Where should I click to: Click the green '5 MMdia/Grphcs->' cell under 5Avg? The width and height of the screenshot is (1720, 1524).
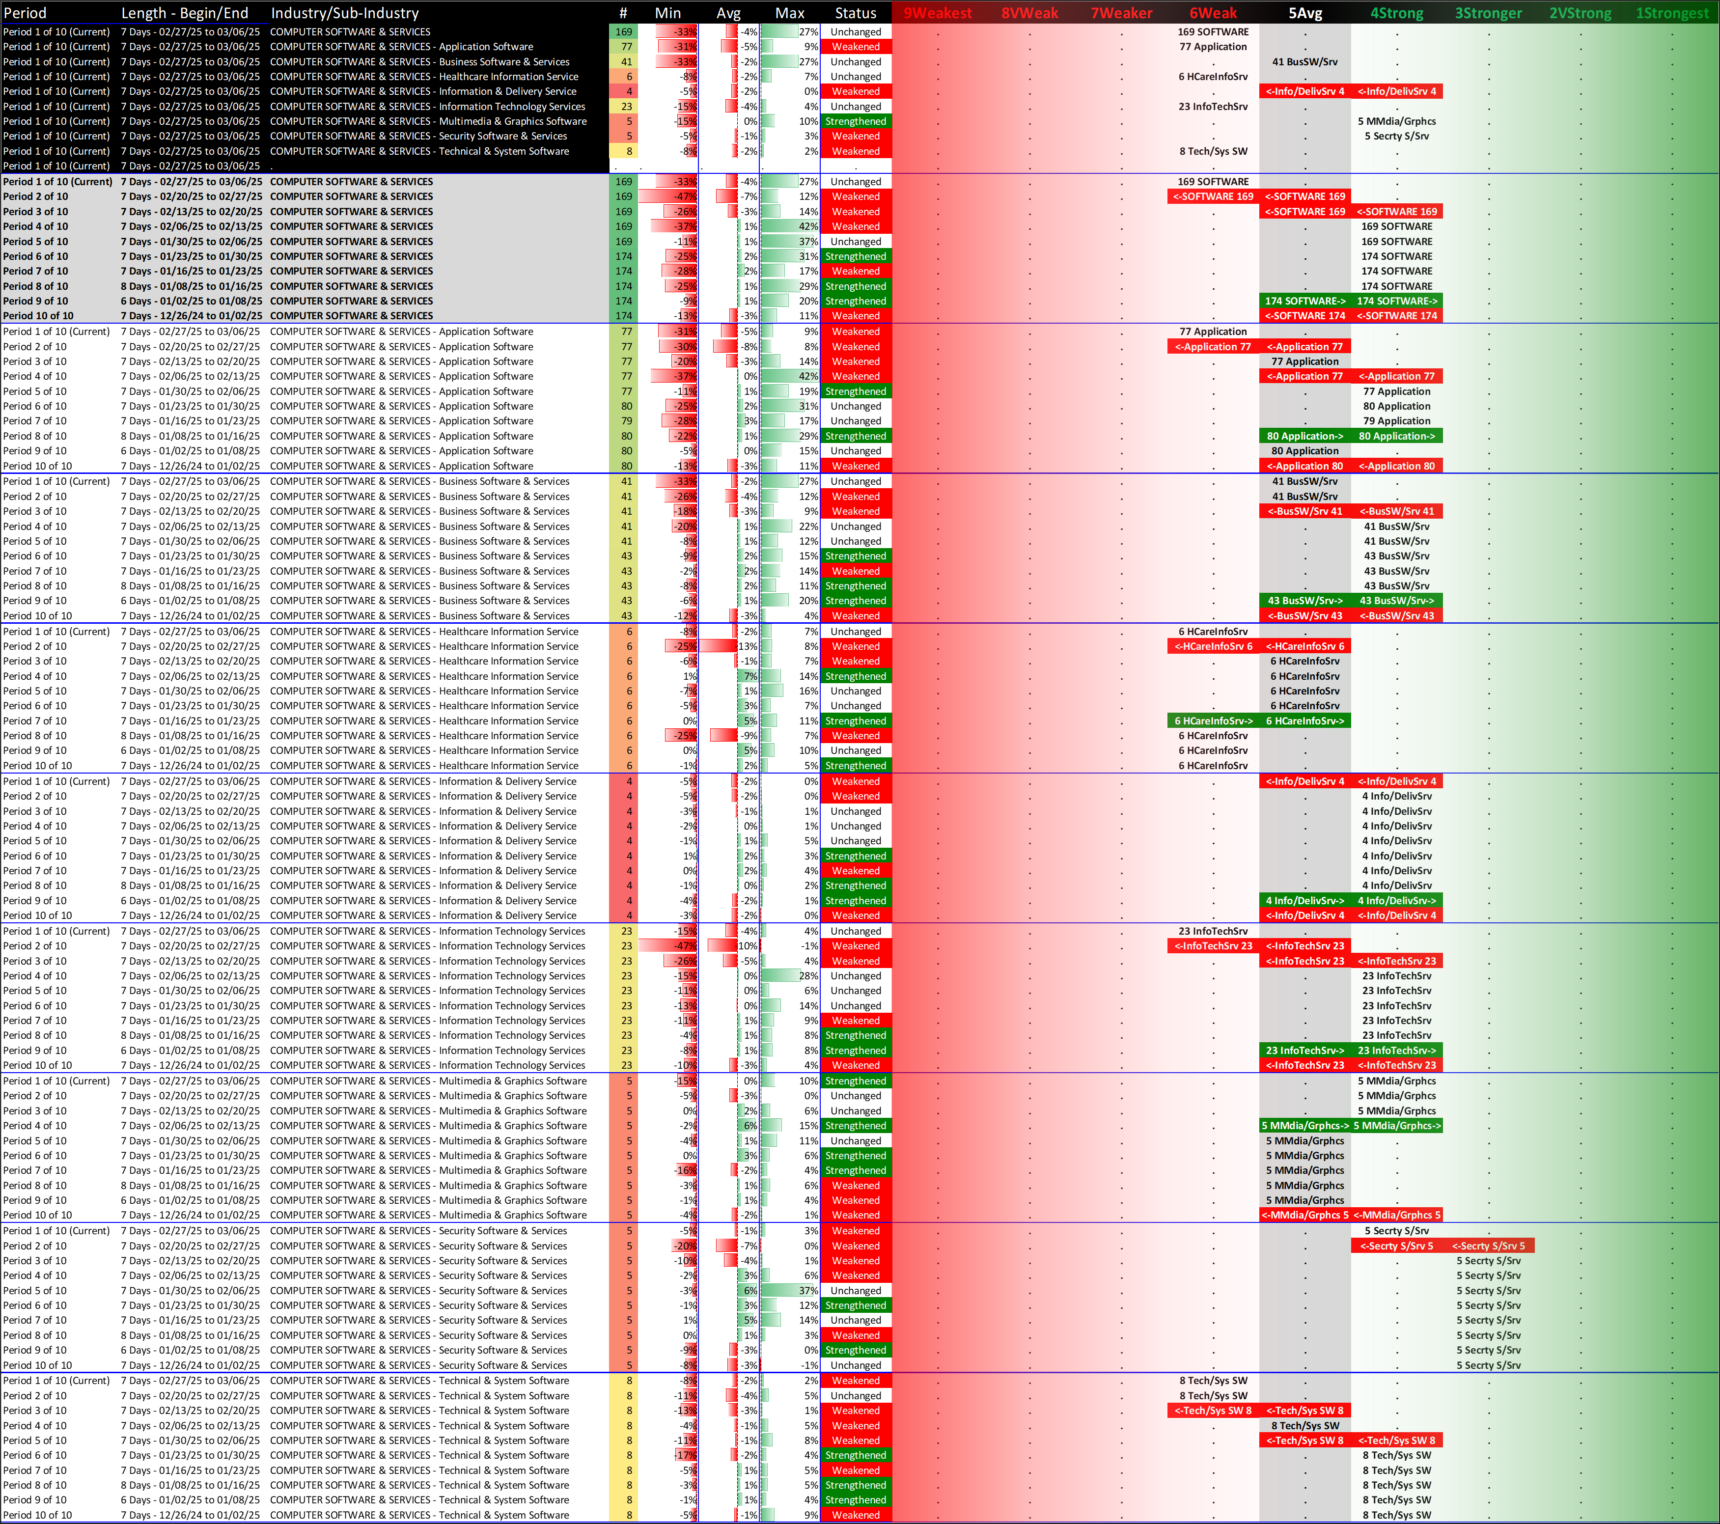tap(1304, 1125)
